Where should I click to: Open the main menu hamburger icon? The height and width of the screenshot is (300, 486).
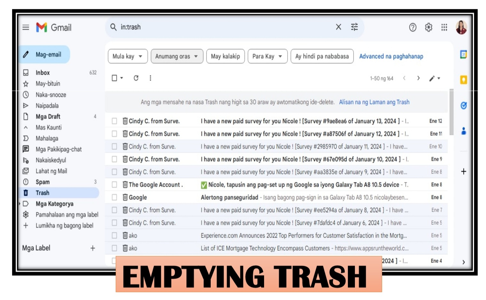tap(26, 28)
